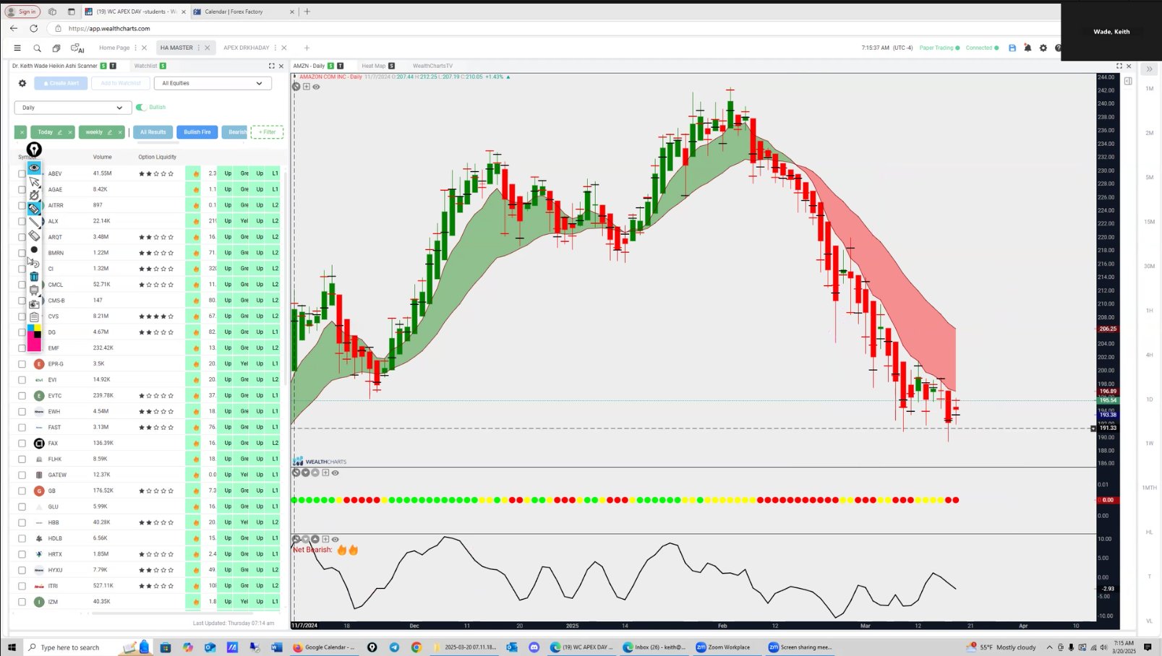Open the notifications bell
The height and width of the screenshot is (656, 1162).
pyautogui.click(x=1028, y=48)
